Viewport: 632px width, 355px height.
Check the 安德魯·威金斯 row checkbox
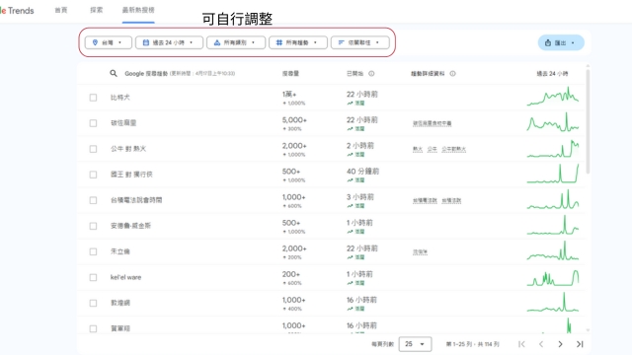pos(93,226)
